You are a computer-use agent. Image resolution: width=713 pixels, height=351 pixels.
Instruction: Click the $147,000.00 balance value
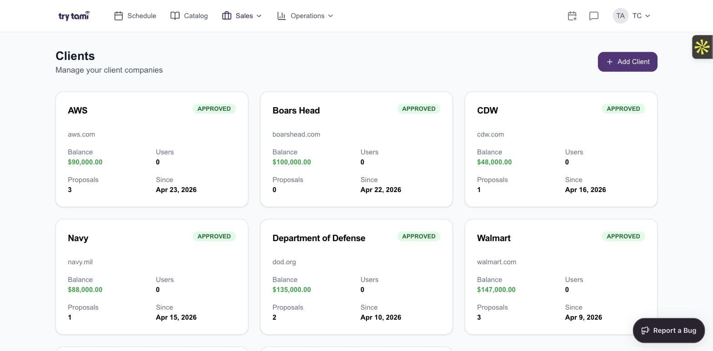[x=497, y=290]
